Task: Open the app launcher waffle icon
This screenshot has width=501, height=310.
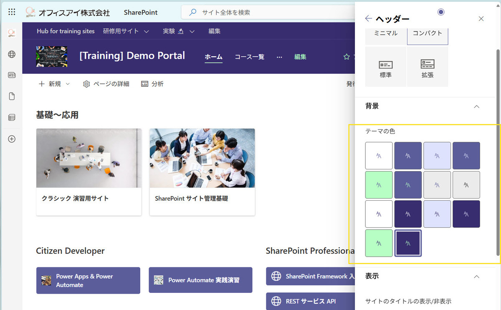Action: (12, 12)
